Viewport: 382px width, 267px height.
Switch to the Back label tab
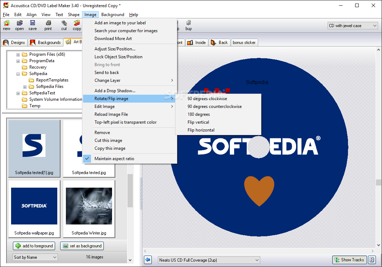[x=219, y=43]
